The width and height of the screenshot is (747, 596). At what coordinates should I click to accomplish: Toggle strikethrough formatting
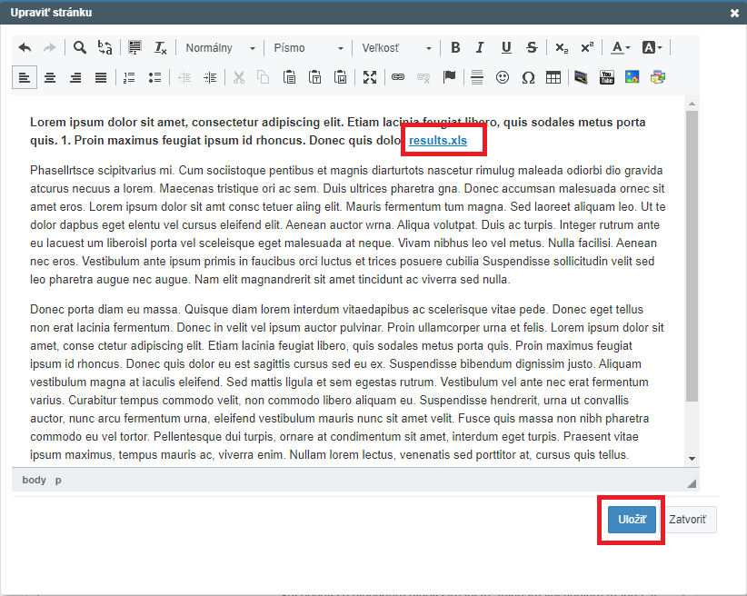[x=532, y=47]
